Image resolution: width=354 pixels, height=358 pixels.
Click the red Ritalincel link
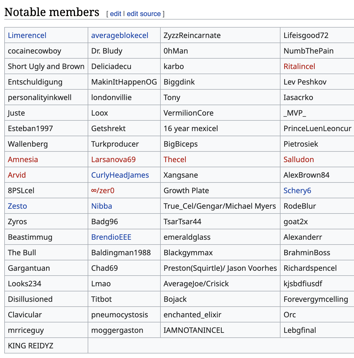click(x=299, y=66)
